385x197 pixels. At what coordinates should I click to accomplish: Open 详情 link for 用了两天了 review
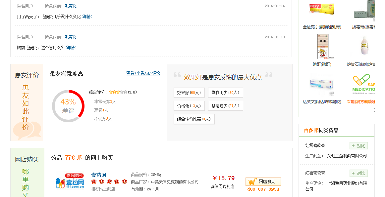87,17
